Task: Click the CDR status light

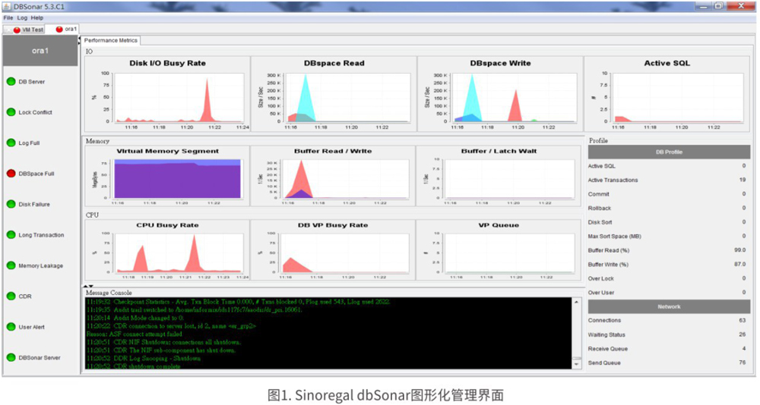Action: (11, 296)
